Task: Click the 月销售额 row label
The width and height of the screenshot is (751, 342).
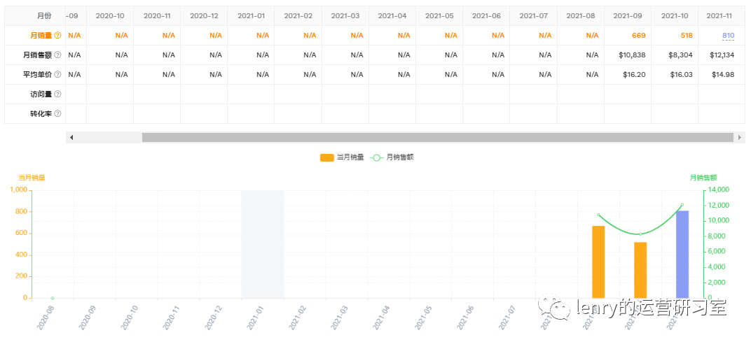Action: click(x=38, y=55)
